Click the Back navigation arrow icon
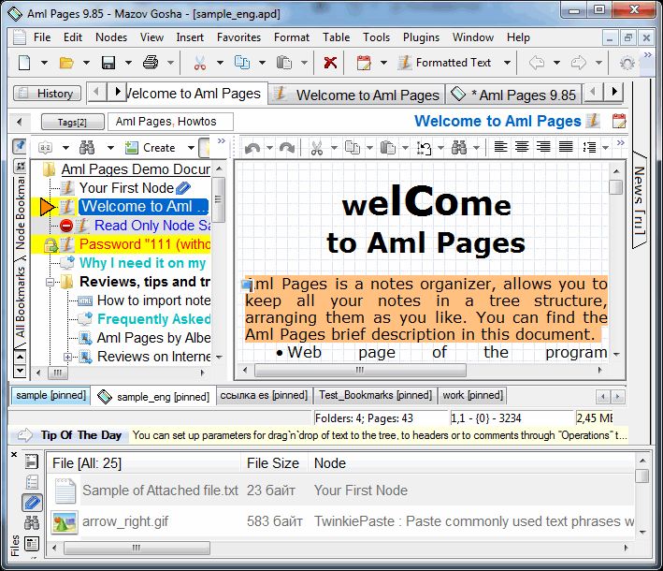The height and width of the screenshot is (571, 663). tap(537, 63)
